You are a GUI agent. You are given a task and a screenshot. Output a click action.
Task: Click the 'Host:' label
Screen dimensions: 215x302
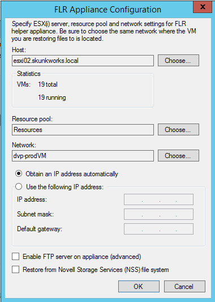[19, 50]
